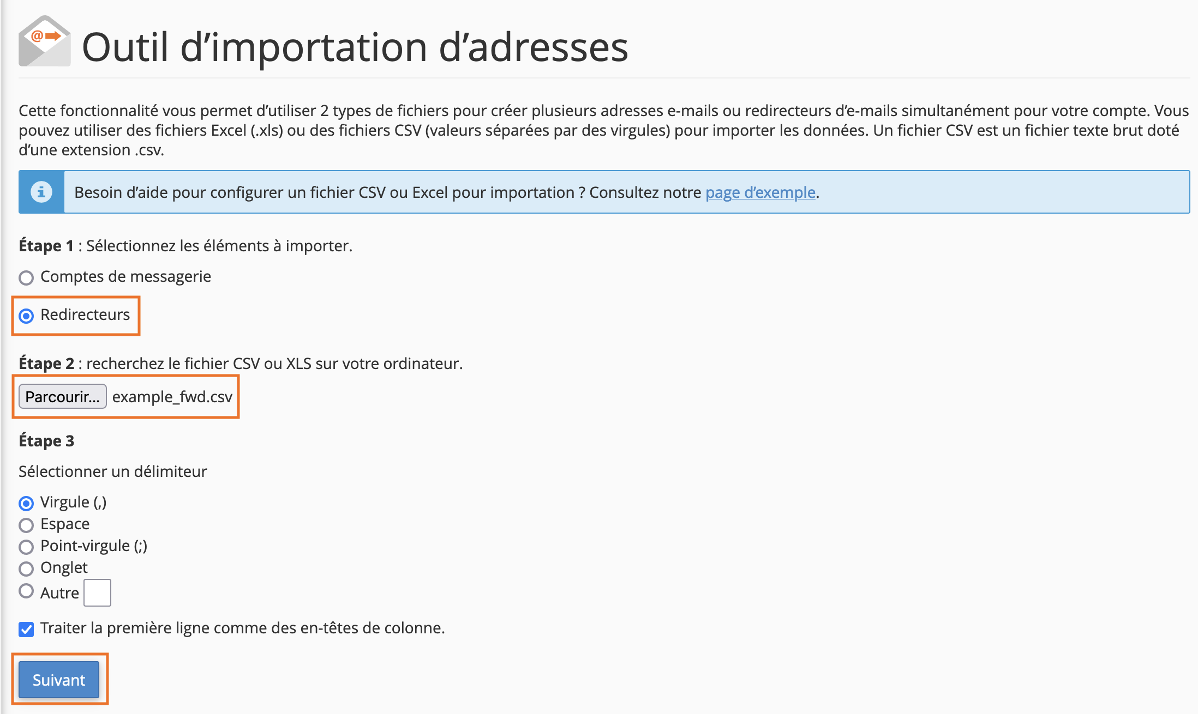The height and width of the screenshot is (714, 1198).
Task: Uncheck Traiter la première ligne comme en-têtes
Action: [x=26, y=629]
